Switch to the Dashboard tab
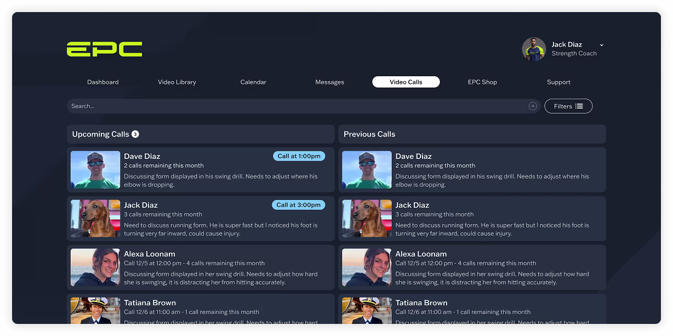Screen dimensions: 673x336 tap(102, 82)
